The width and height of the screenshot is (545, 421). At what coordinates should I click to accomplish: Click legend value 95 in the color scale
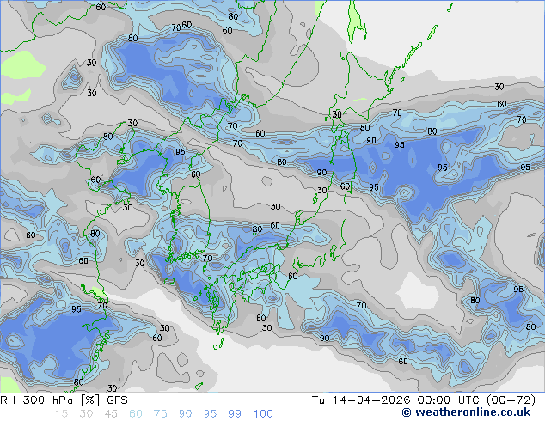point(210,414)
